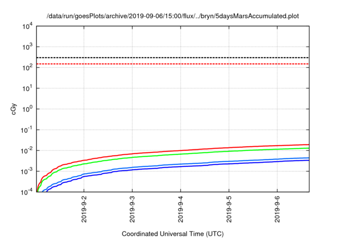This screenshot has width=341, height=239.
Task: Click the Coordinated Universal Time axis label
Action: 173,234
